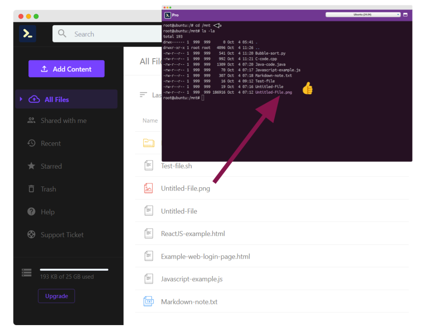Focus the Search input field
Image resolution: width=422 pixels, height=335 pixels.
(107, 34)
